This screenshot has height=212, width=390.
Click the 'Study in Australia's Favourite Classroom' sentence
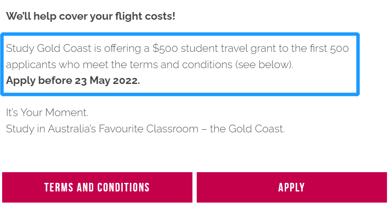pyautogui.click(x=102, y=129)
